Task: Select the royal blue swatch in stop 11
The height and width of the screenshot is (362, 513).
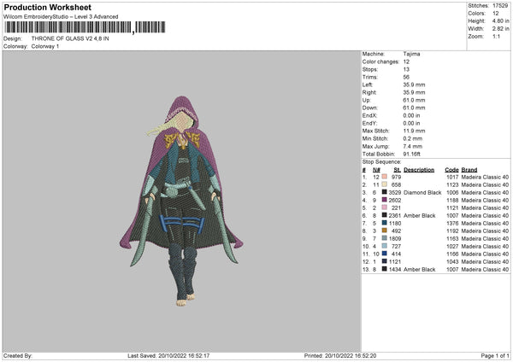Action: pyautogui.click(x=385, y=254)
